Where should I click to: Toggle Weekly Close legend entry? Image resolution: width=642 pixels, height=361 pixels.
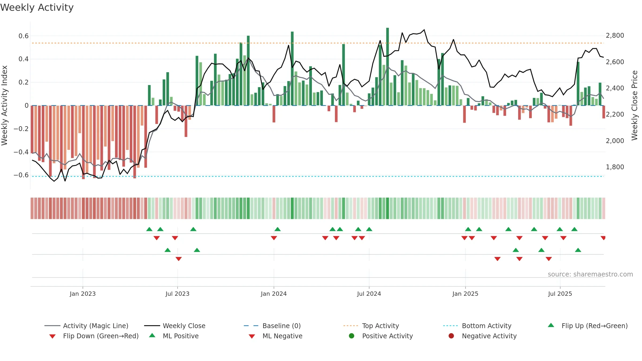(x=175, y=326)
